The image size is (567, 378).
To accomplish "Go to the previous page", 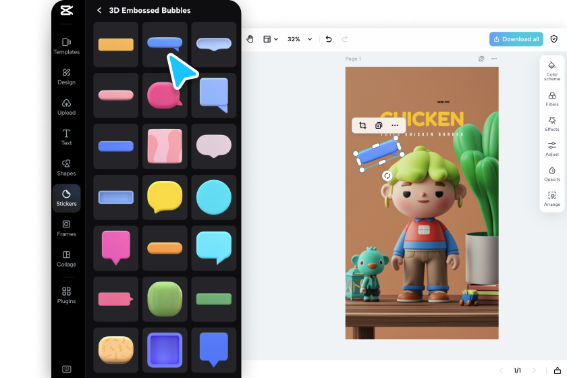I will [501, 371].
